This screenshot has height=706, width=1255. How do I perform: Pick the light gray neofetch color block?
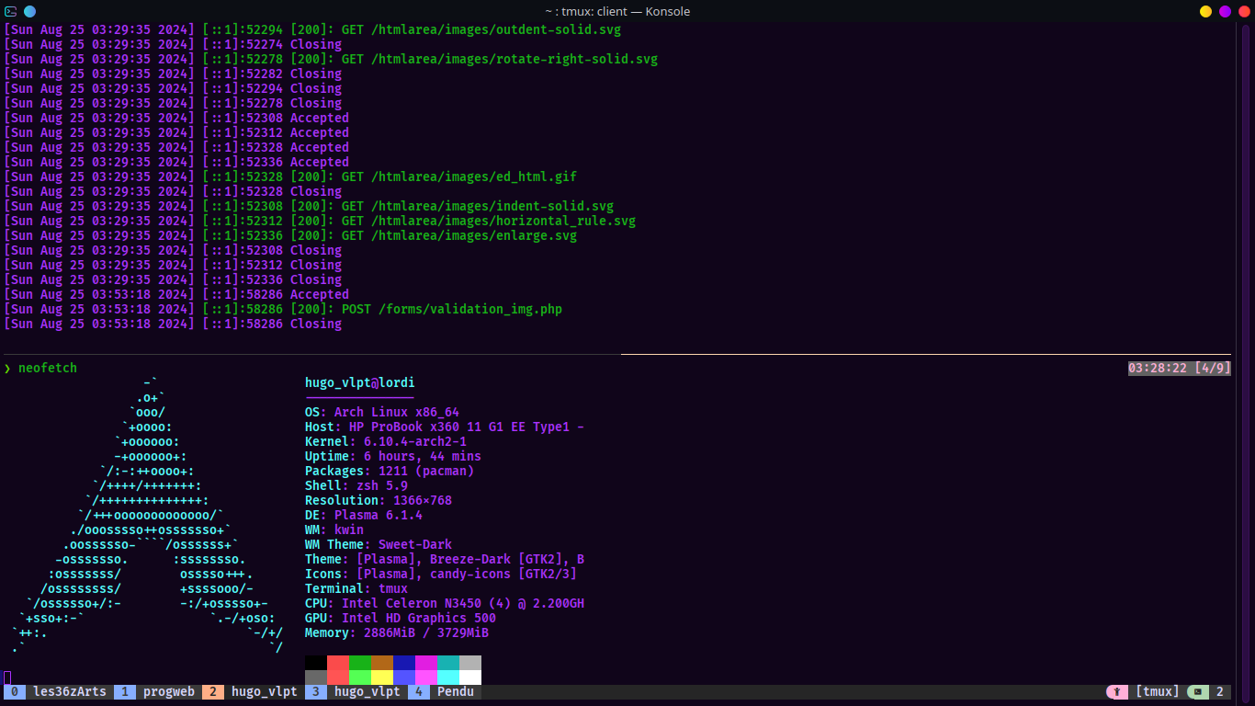pos(470,662)
